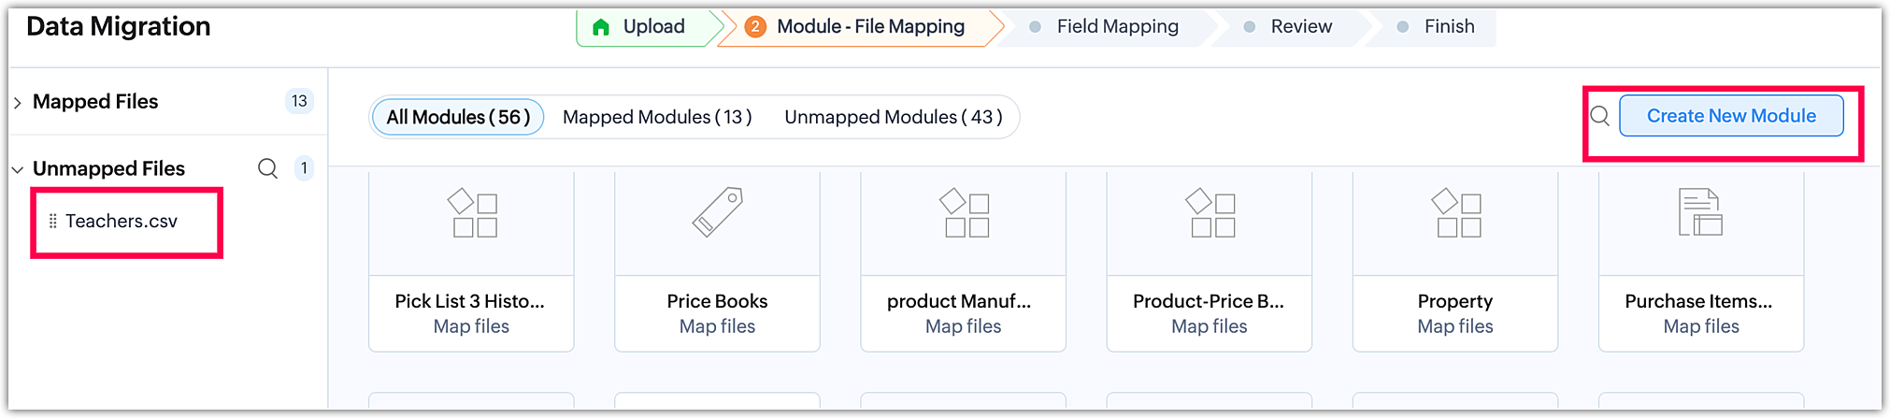The height and width of the screenshot is (418, 1890).
Task: Click Map files under Price Books
Action: [x=717, y=326]
